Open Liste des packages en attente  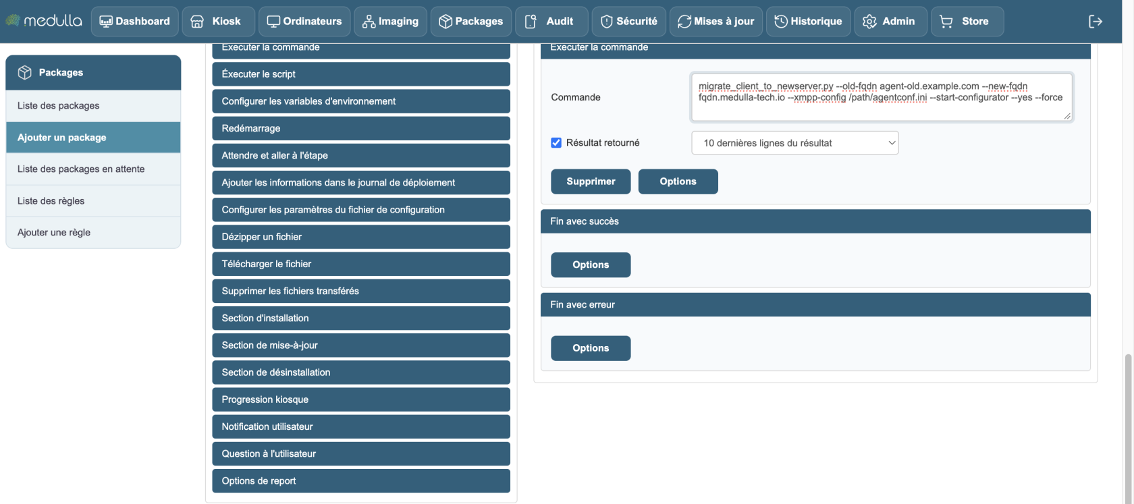tap(93, 169)
